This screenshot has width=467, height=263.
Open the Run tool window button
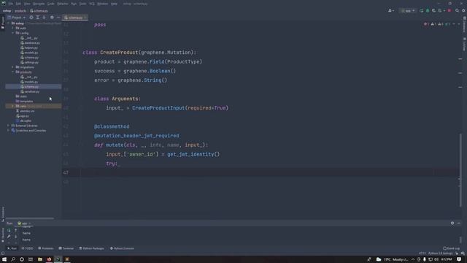pos(12,248)
